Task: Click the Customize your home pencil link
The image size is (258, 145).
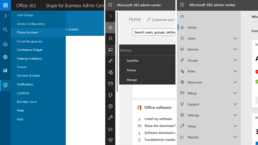Action: (161, 20)
